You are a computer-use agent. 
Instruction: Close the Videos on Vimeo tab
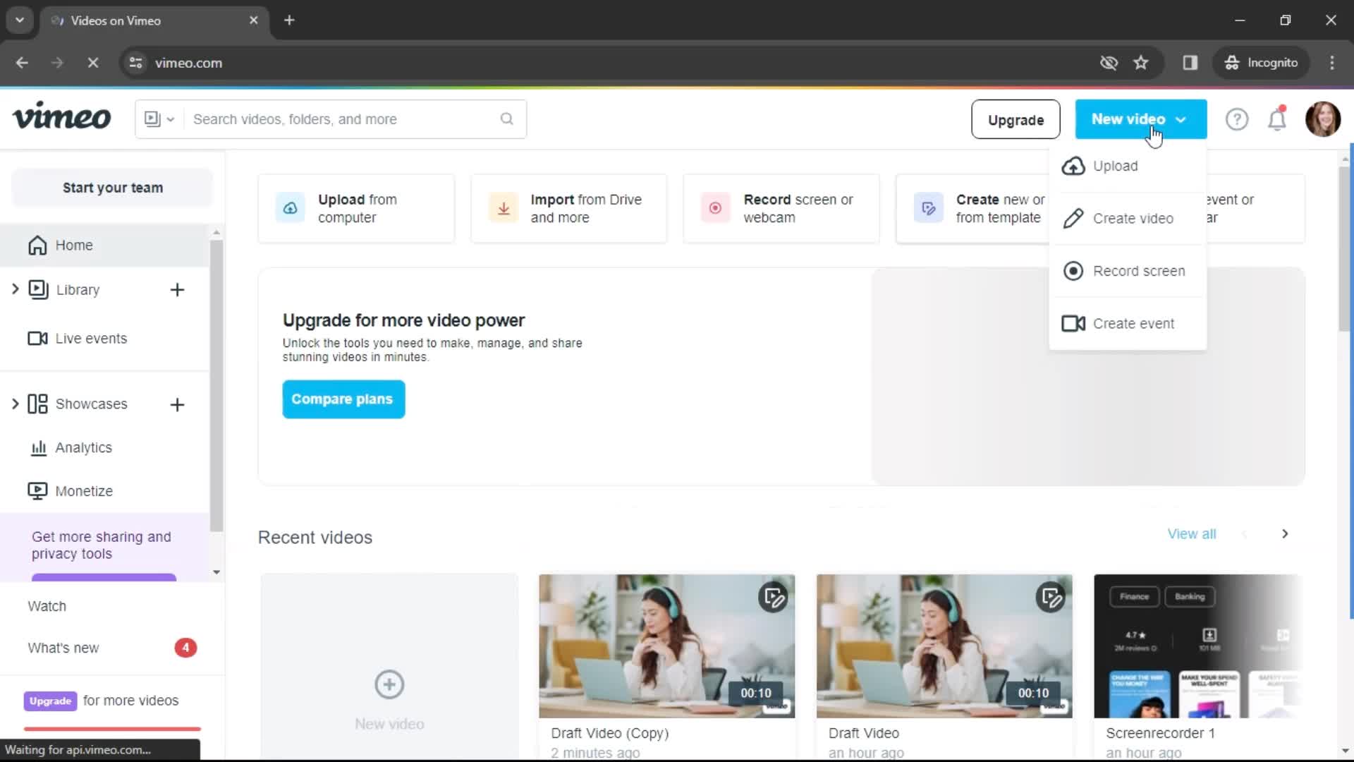tap(253, 20)
